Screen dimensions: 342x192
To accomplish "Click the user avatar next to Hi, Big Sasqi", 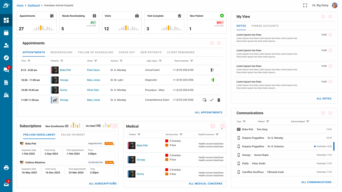I will (334, 5).
